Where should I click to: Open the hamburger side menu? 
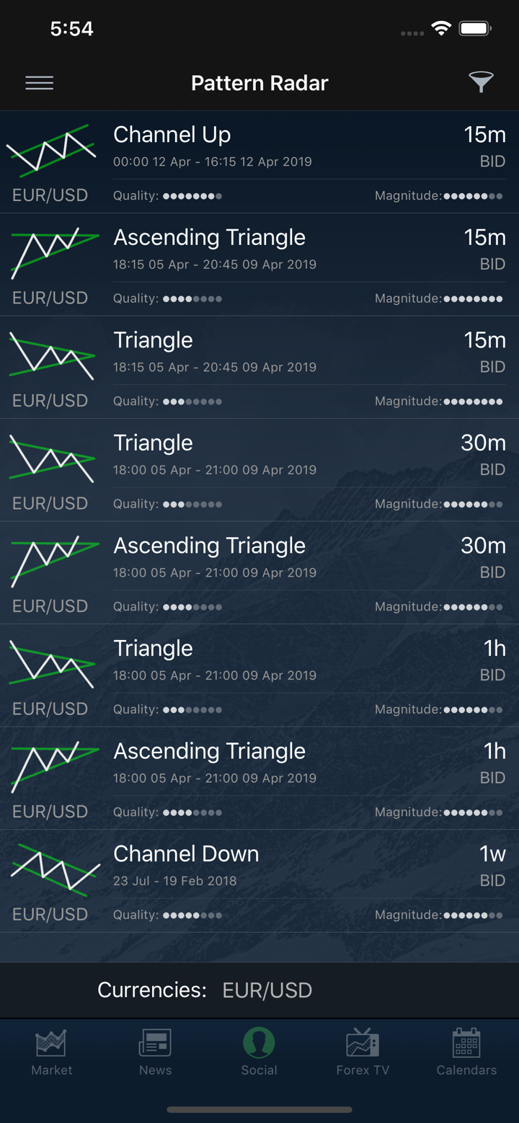[40, 83]
